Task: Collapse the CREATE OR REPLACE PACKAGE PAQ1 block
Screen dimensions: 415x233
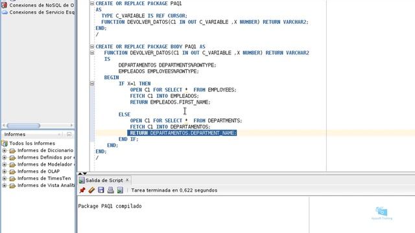Action: pos(92,3)
